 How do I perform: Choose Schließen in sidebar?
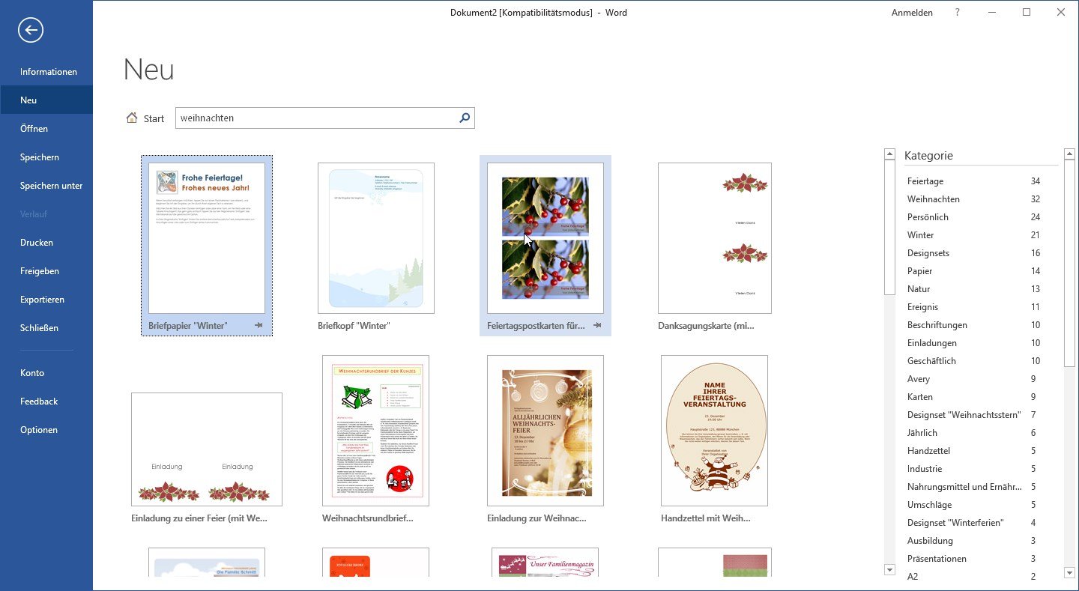pos(46,328)
